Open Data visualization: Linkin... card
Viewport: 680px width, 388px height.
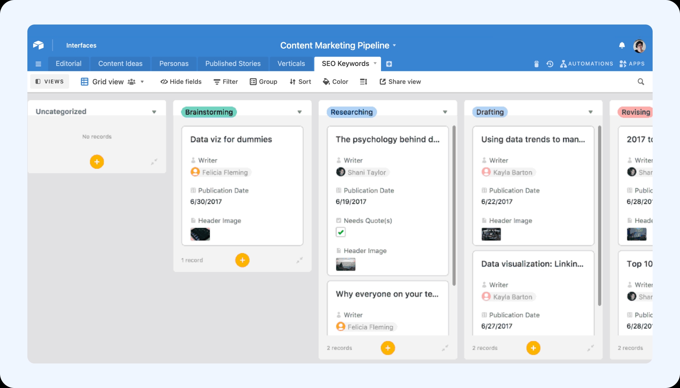click(x=533, y=293)
